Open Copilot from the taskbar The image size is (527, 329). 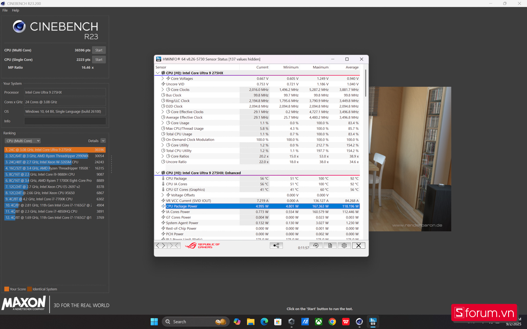(x=237, y=322)
